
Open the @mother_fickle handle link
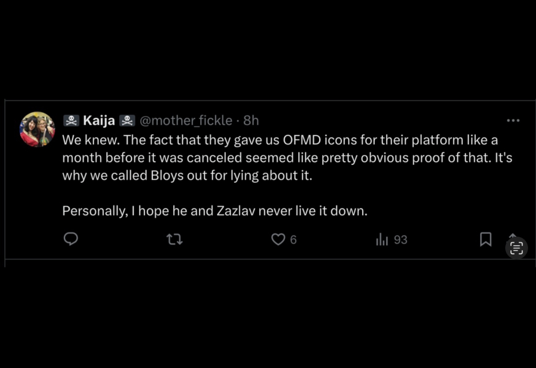click(187, 120)
